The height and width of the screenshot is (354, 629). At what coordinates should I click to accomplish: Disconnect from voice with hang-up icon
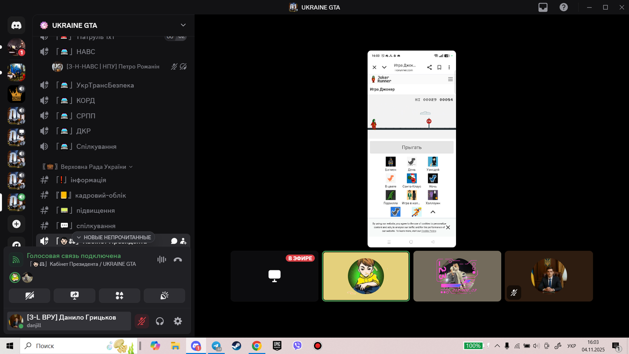point(178,260)
